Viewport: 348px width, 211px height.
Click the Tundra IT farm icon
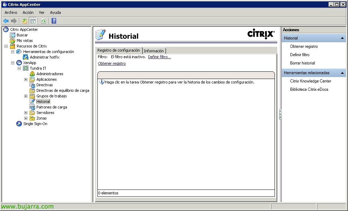(x=26, y=68)
